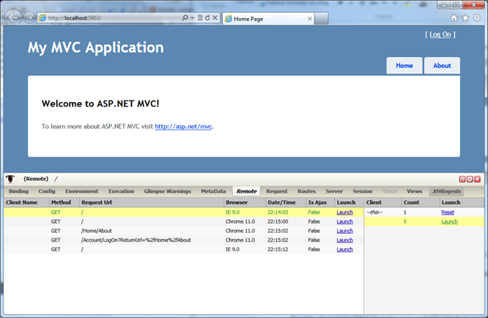The image size is (488, 318).
Task: Close the Glimpse panel with red X
Action: (478, 179)
